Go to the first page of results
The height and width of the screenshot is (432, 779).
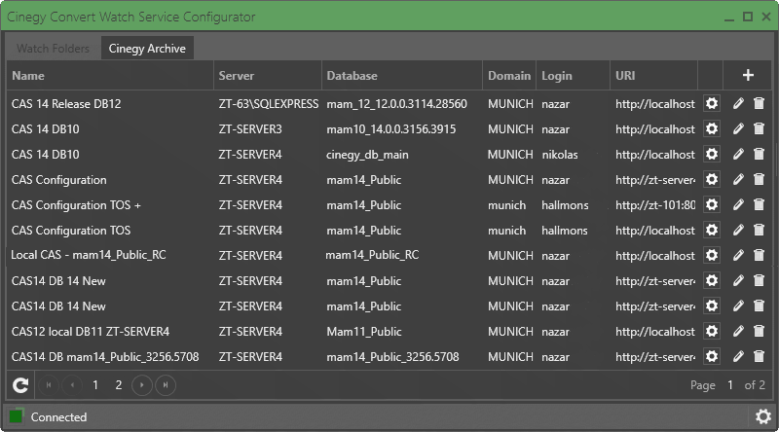tap(49, 385)
